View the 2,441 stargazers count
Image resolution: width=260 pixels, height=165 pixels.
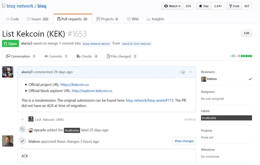coord(218,6)
